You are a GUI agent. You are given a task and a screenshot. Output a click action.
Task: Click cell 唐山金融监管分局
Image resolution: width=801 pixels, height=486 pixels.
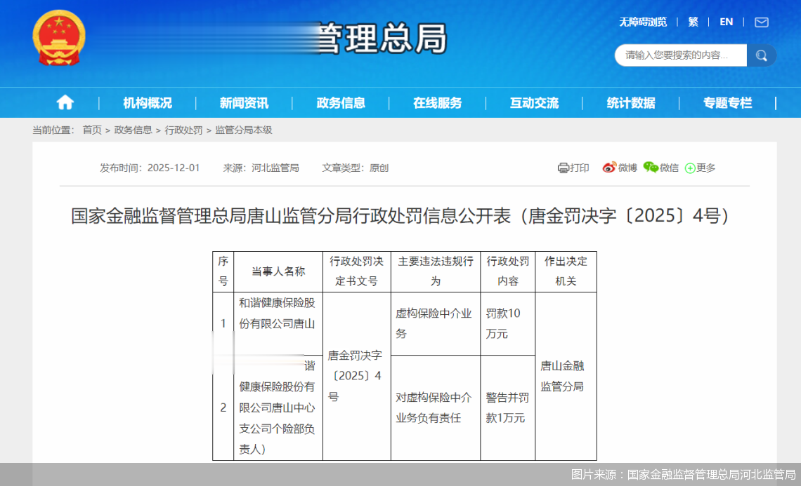click(x=566, y=377)
